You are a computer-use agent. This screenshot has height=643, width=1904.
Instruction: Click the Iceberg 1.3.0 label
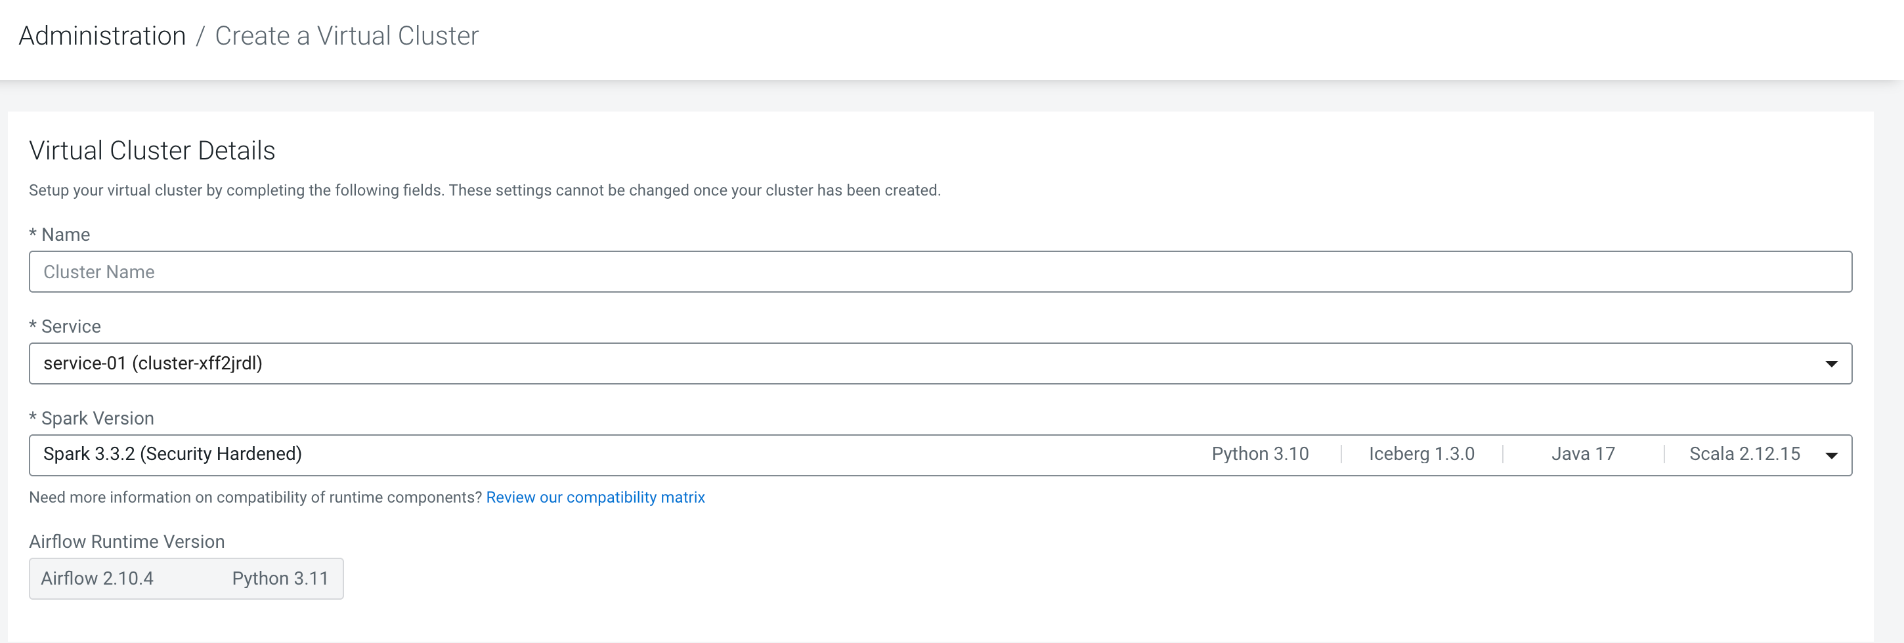coord(1421,454)
